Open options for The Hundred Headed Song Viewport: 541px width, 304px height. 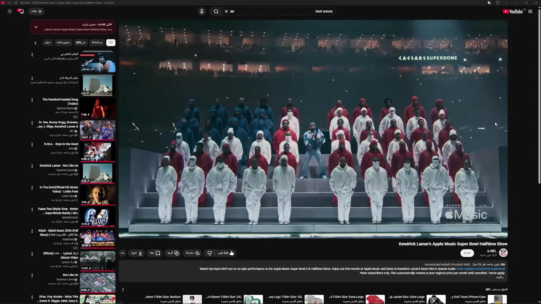(32, 100)
